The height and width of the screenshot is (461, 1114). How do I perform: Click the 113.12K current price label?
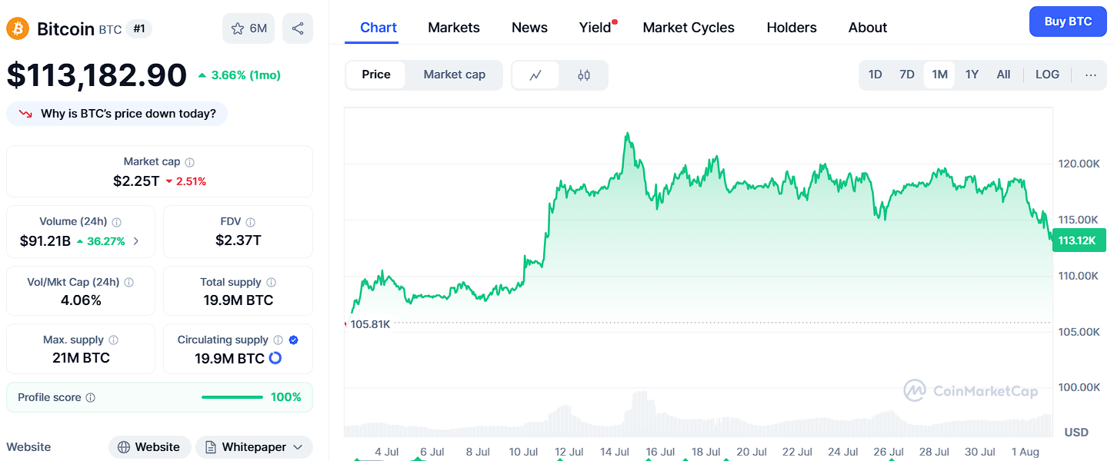click(x=1079, y=240)
